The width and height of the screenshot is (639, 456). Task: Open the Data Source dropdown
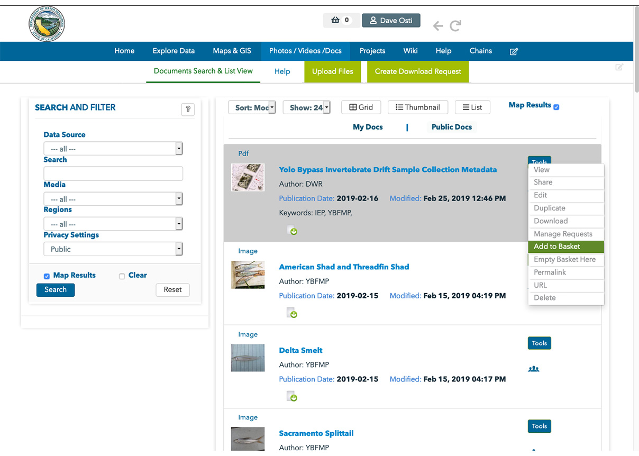[x=113, y=149]
